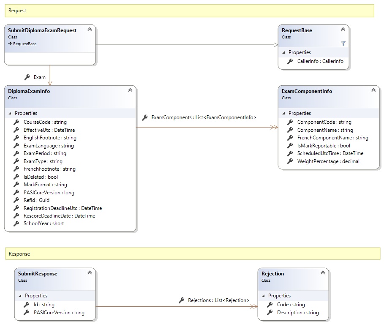Viewport: 384px width, 324px height.
Task: Click wrench icon next to WeightPercentage property
Action: [x=290, y=161]
